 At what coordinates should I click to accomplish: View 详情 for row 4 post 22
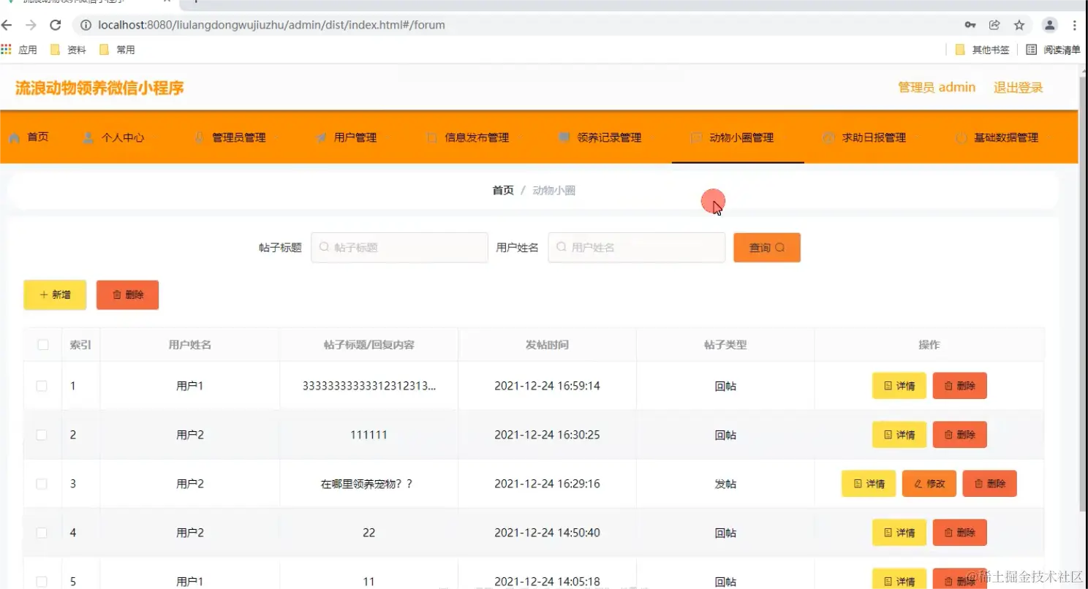899,533
